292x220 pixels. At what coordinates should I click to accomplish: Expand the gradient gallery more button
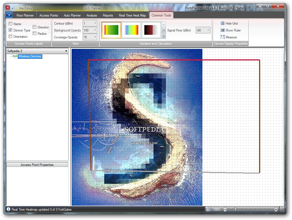tap(164, 36)
